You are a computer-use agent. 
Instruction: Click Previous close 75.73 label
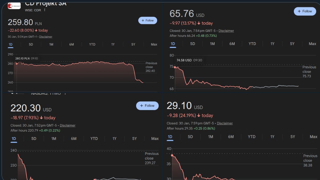point(309,72)
